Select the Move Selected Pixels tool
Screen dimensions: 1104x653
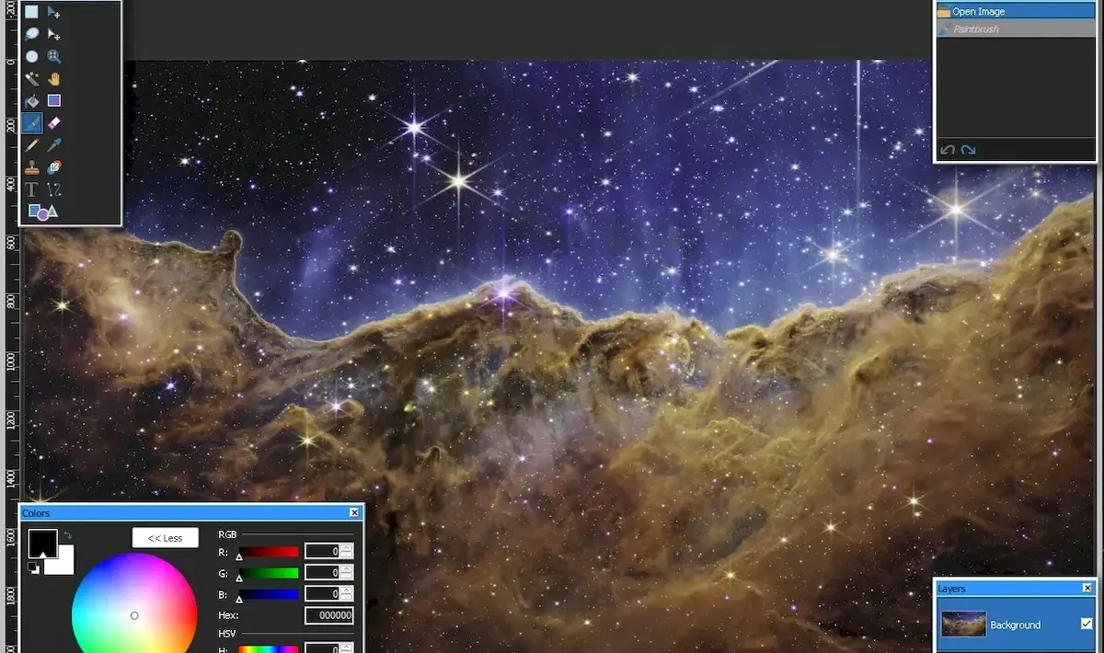click(x=54, y=12)
